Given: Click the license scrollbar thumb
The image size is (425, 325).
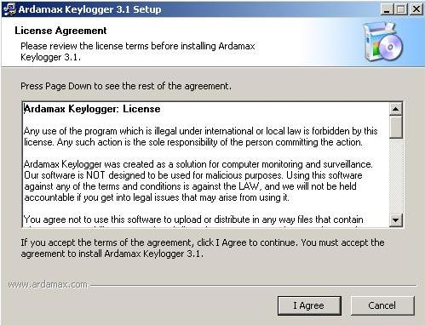Looking at the screenshot, I should (x=396, y=127).
